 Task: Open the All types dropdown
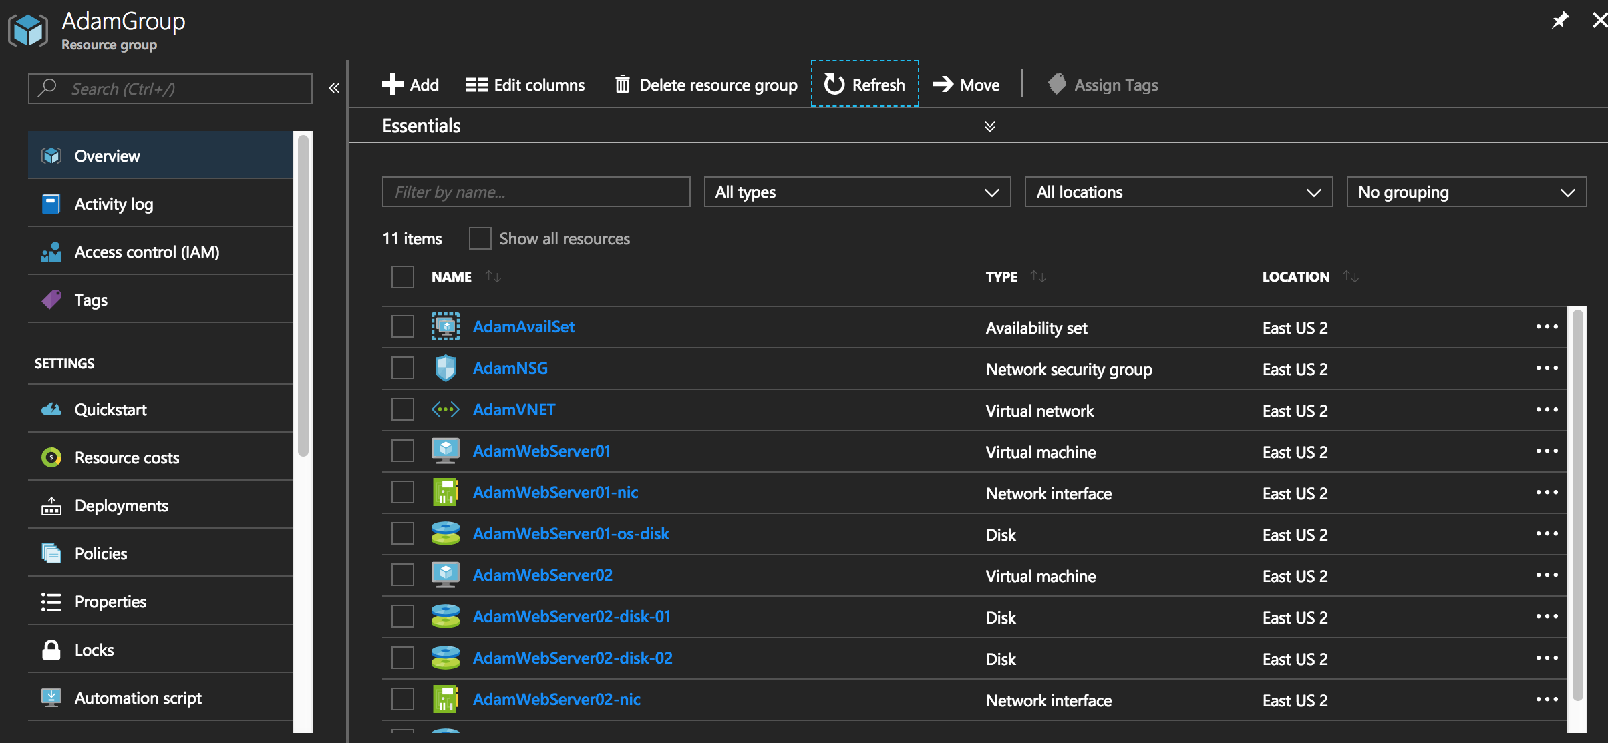click(x=856, y=192)
